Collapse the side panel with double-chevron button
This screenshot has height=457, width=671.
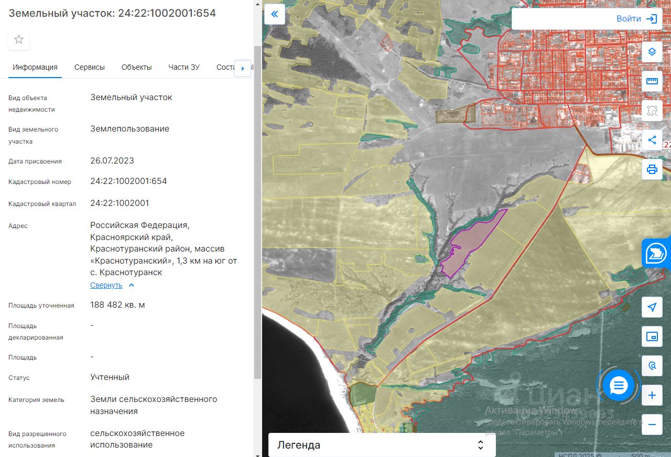[x=275, y=14]
